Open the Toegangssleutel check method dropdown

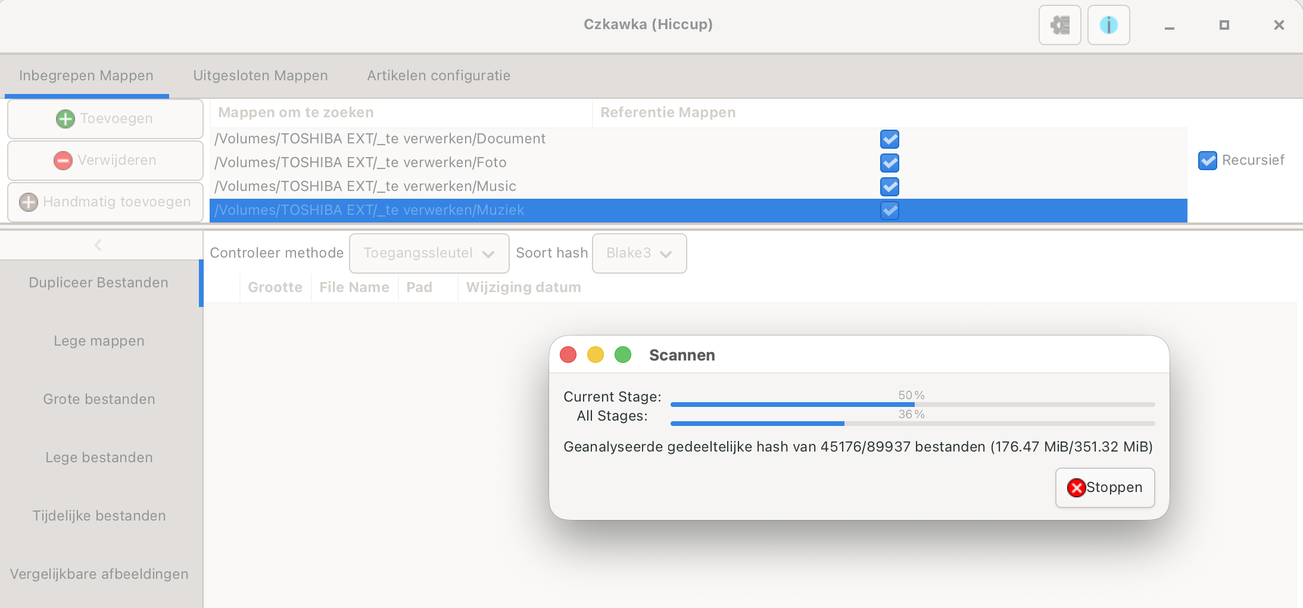(x=429, y=253)
